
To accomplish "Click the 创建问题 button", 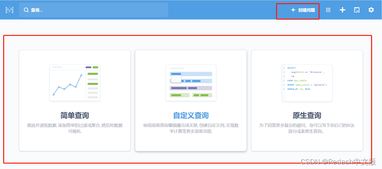I will pyautogui.click(x=303, y=10).
